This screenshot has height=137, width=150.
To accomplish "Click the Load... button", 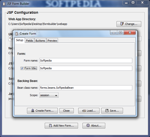I will [x=89, y=111].
